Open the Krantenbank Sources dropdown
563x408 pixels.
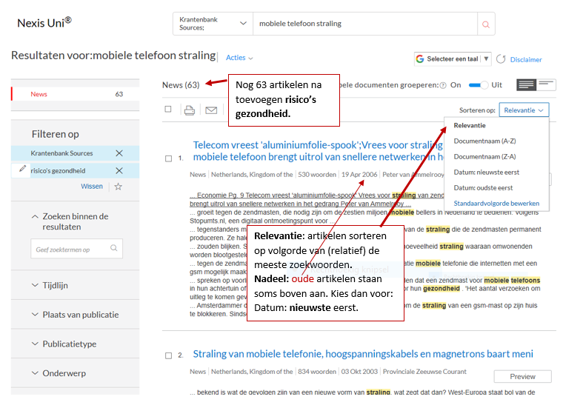coord(213,24)
